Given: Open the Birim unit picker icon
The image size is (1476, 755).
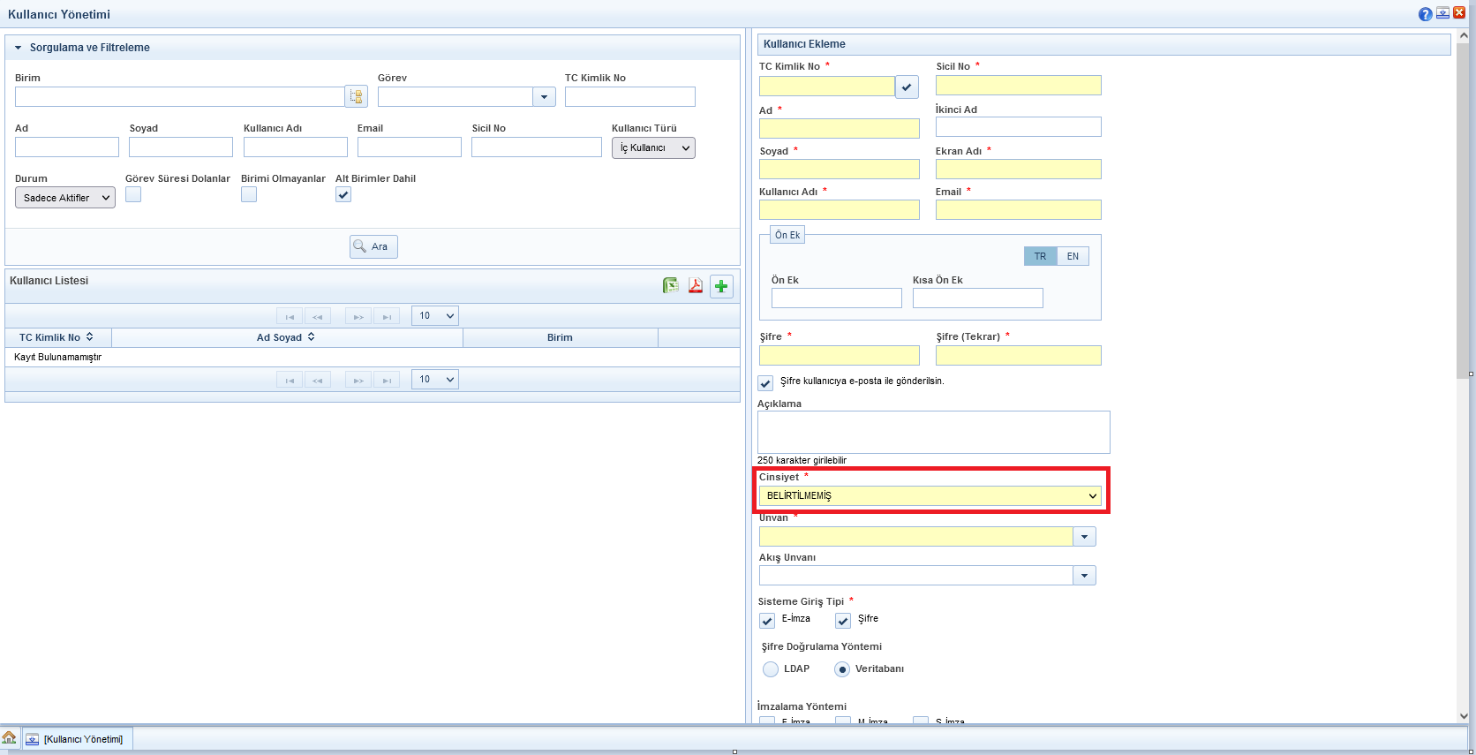Looking at the screenshot, I should coord(356,97).
